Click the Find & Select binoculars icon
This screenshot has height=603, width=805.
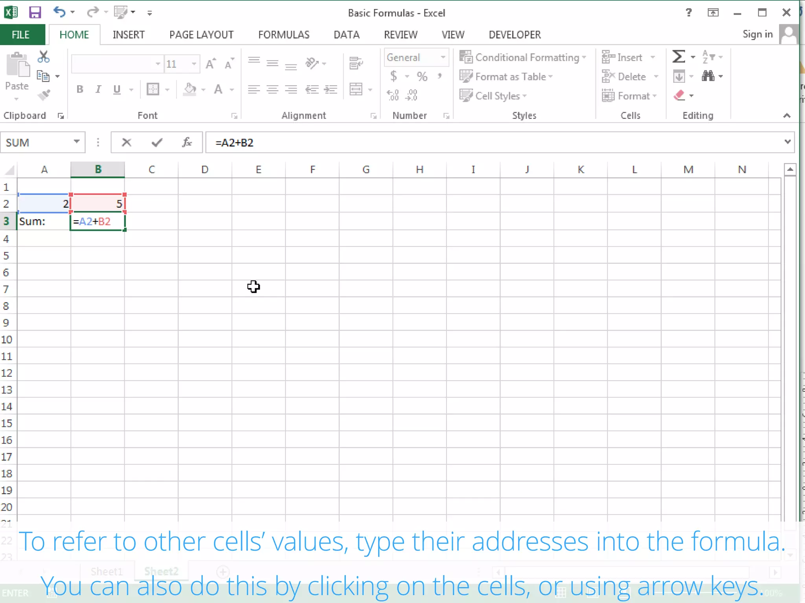pyautogui.click(x=708, y=76)
